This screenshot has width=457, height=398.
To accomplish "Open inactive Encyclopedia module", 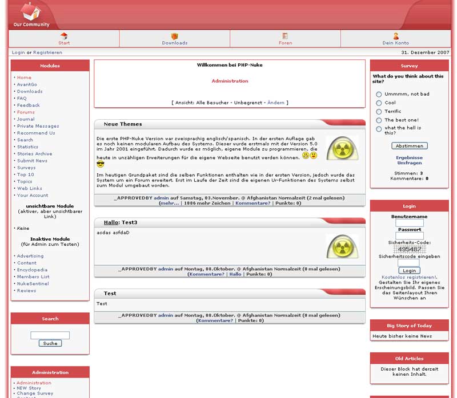I will pyautogui.click(x=32, y=270).
